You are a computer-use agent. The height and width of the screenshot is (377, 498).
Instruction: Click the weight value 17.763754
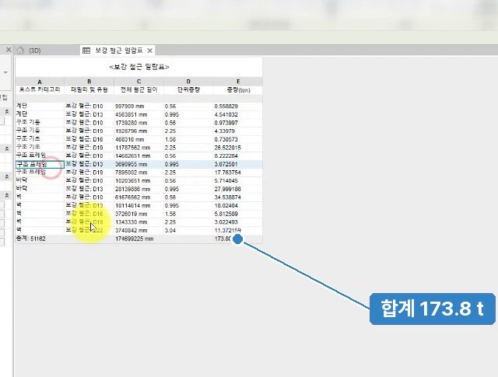238,173
